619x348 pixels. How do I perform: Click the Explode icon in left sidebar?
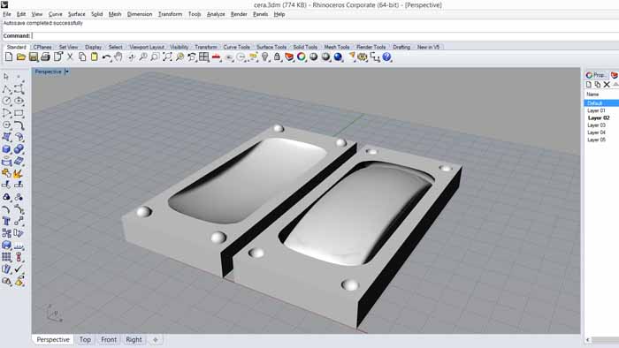click(19, 173)
